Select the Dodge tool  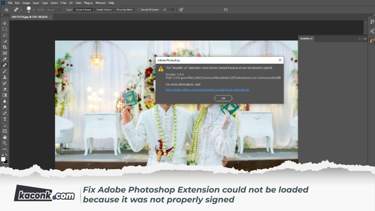pos(4,107)
